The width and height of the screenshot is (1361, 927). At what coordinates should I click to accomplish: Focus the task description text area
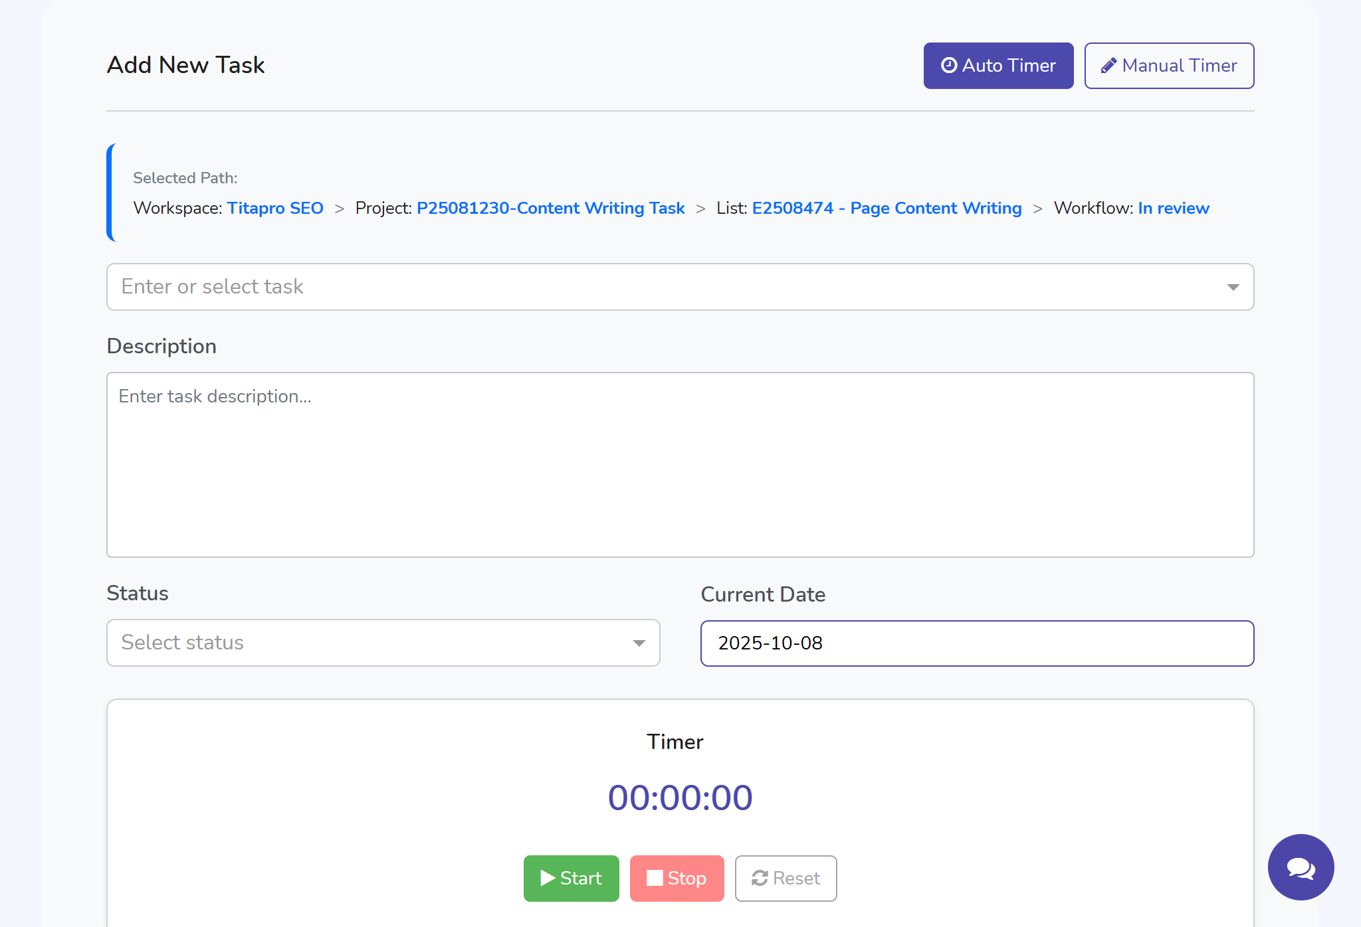click(680, 464)
